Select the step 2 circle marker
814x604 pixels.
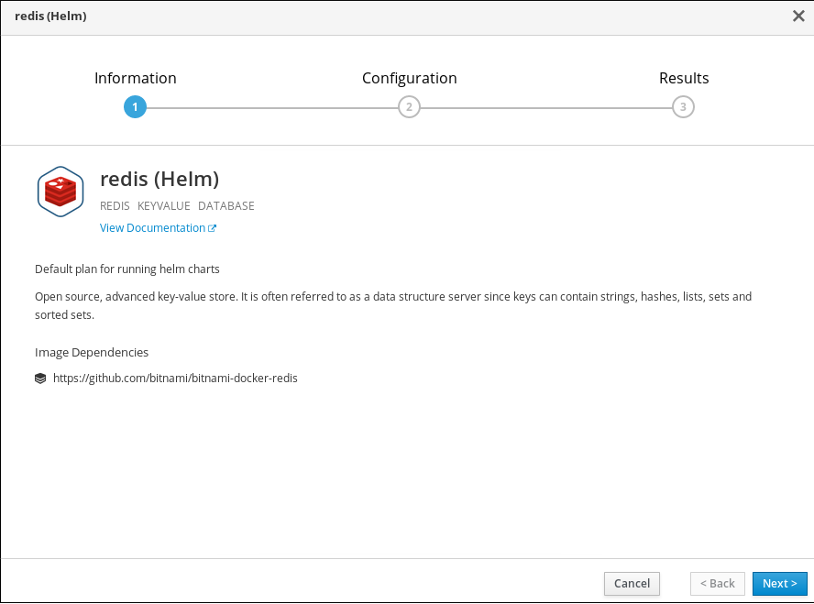click(409, 107)
